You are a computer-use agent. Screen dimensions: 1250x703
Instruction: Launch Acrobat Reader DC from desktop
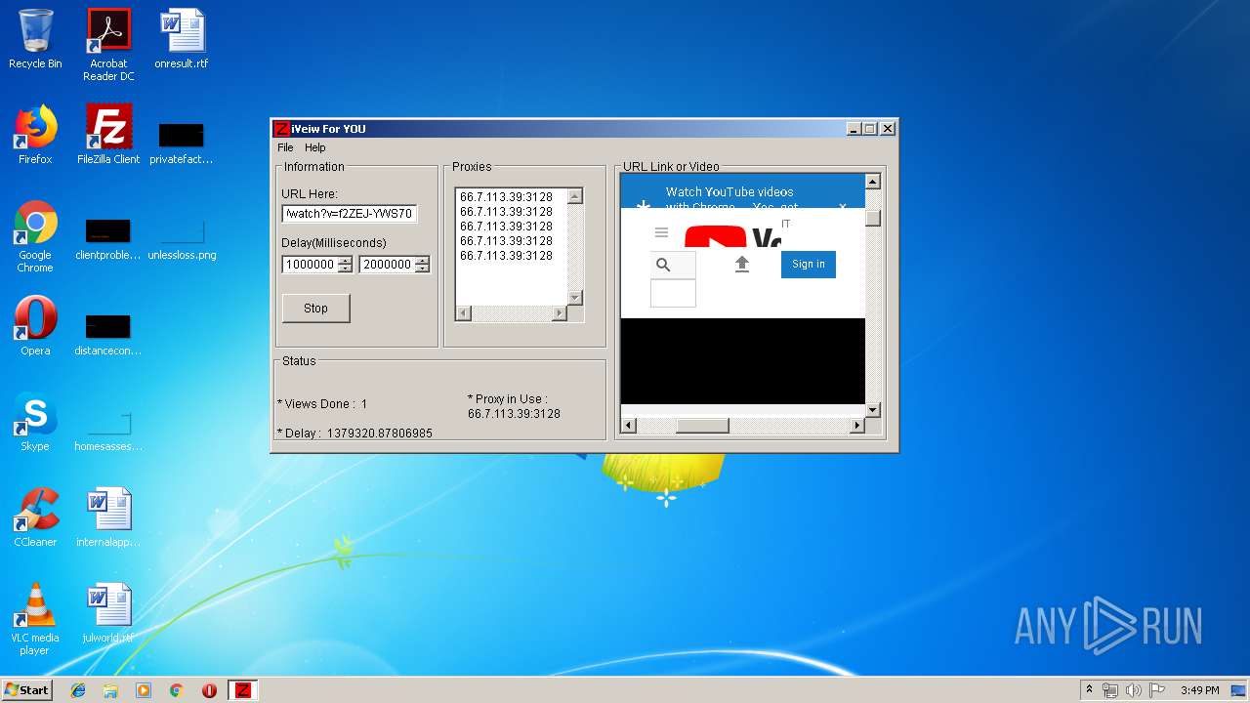point(108,45)
